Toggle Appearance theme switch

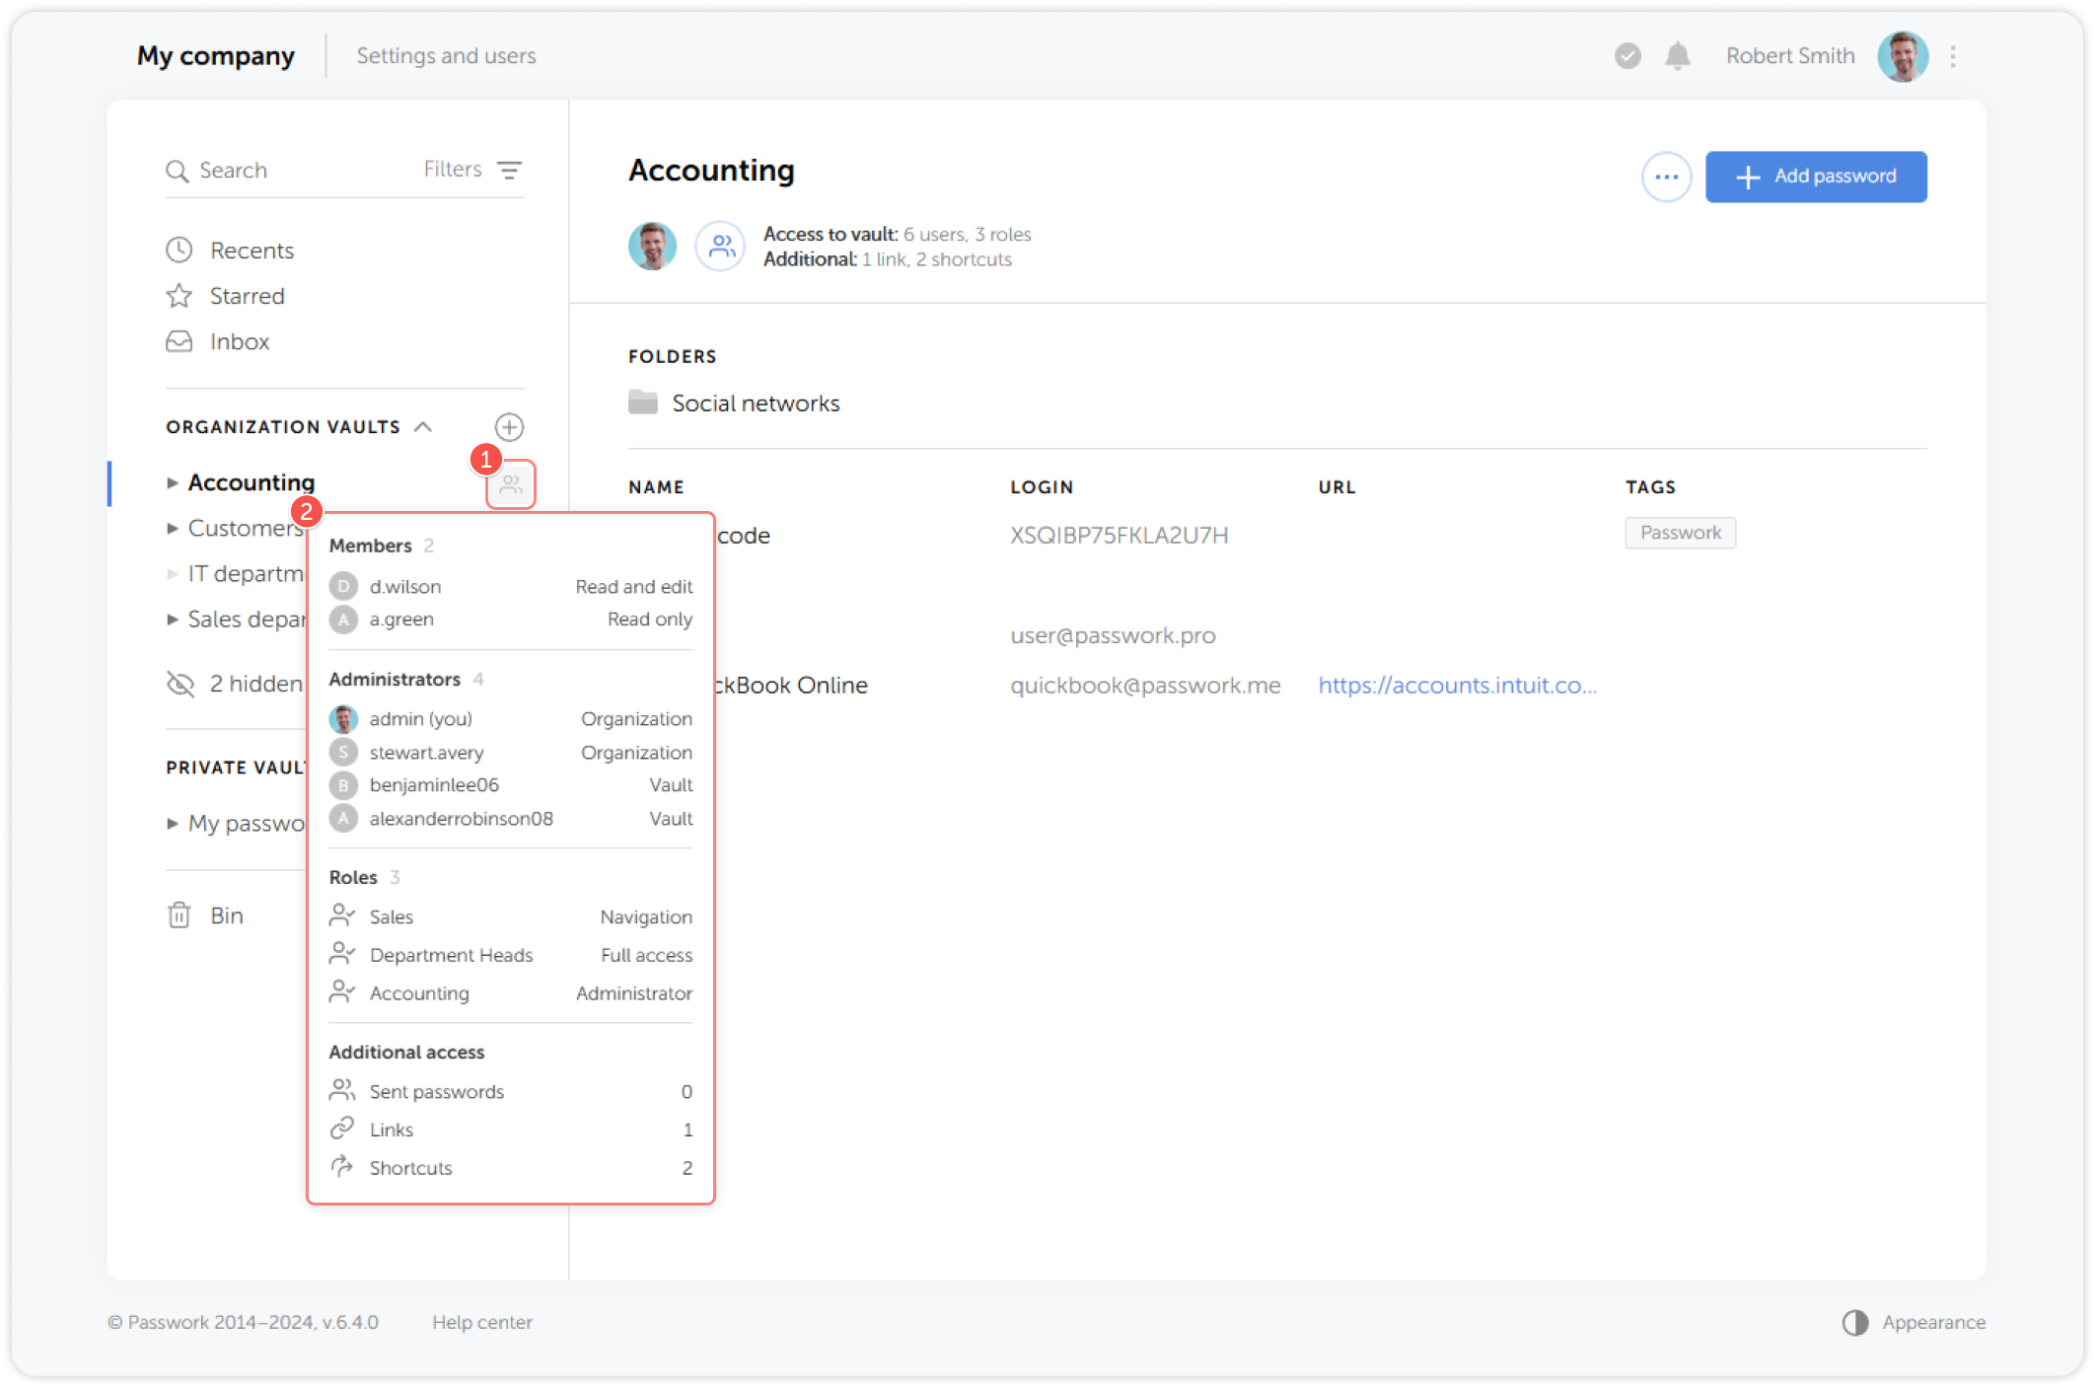tap(1854, 1322)
